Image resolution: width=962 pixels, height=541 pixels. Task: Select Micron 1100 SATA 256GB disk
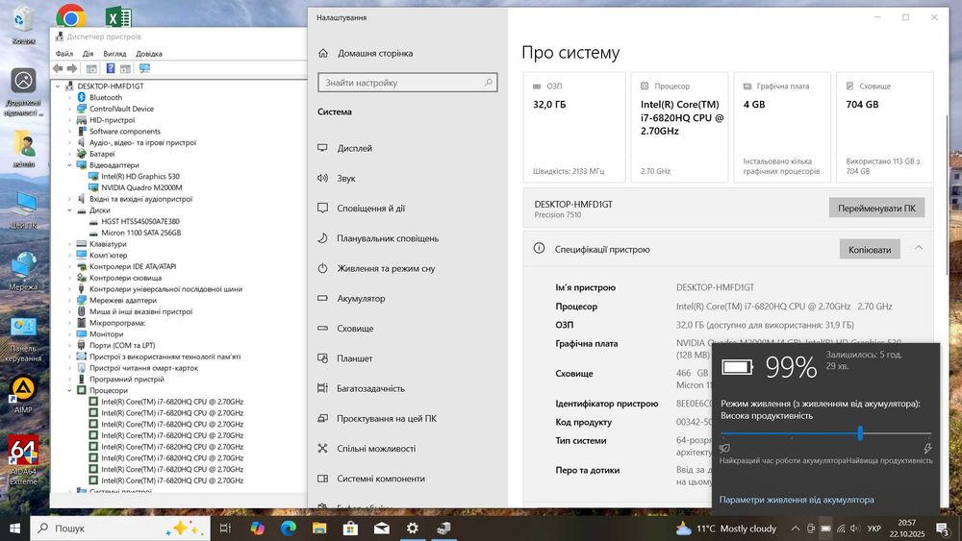(140, 233)
